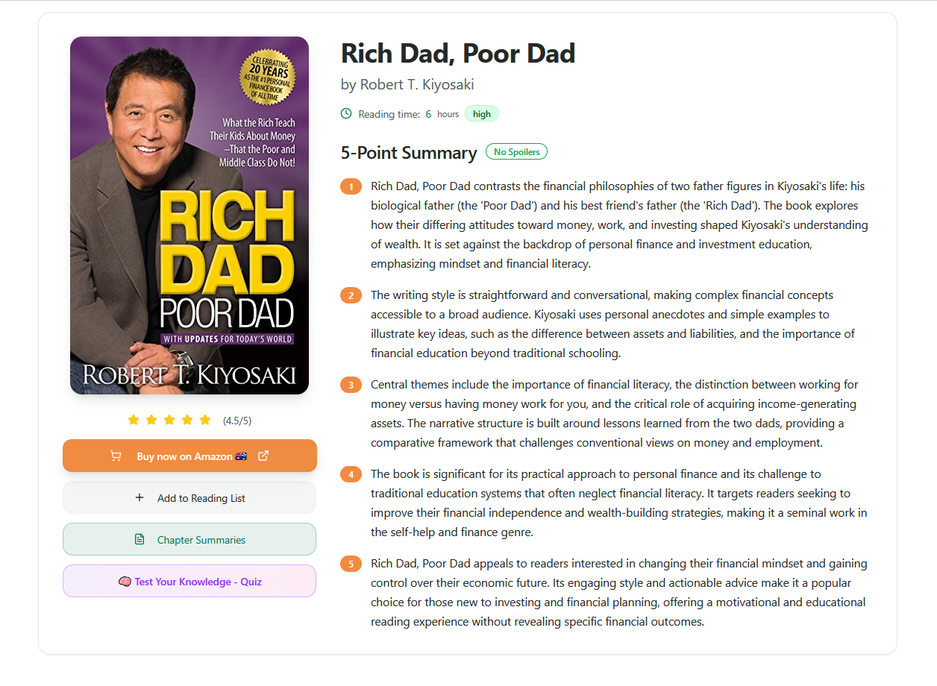Click the Rich Dad Poor Dad cover image
Screen dimensions: 937x686
point(189,215)
